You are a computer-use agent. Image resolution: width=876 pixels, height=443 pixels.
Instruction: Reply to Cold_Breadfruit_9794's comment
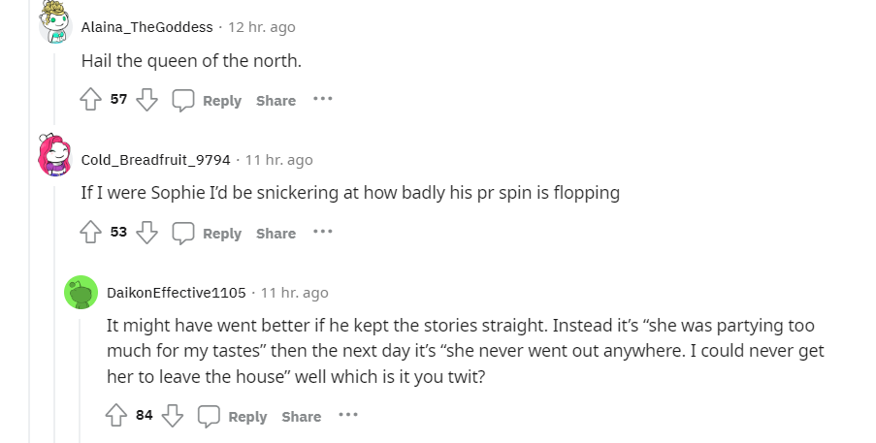click(208, 233)
